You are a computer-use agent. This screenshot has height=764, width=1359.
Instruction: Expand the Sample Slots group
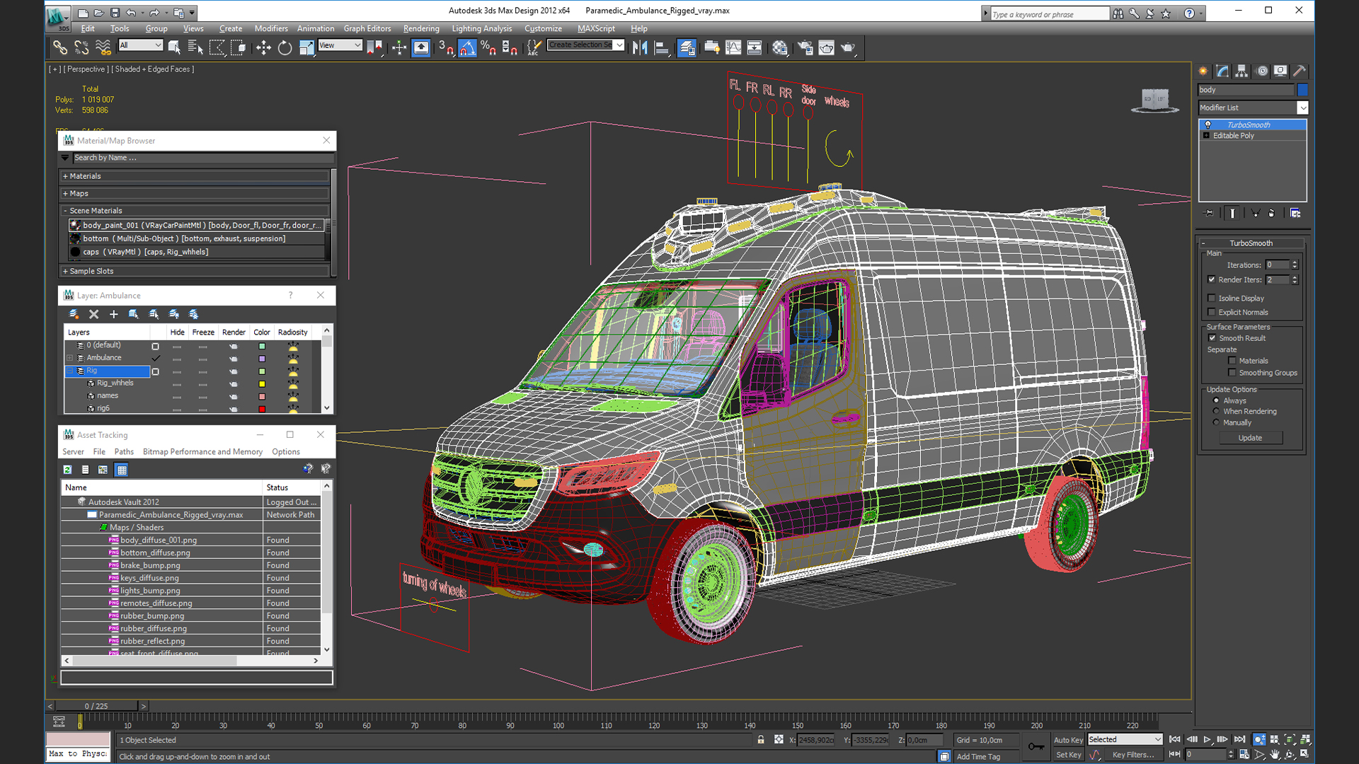click(91, 271)
